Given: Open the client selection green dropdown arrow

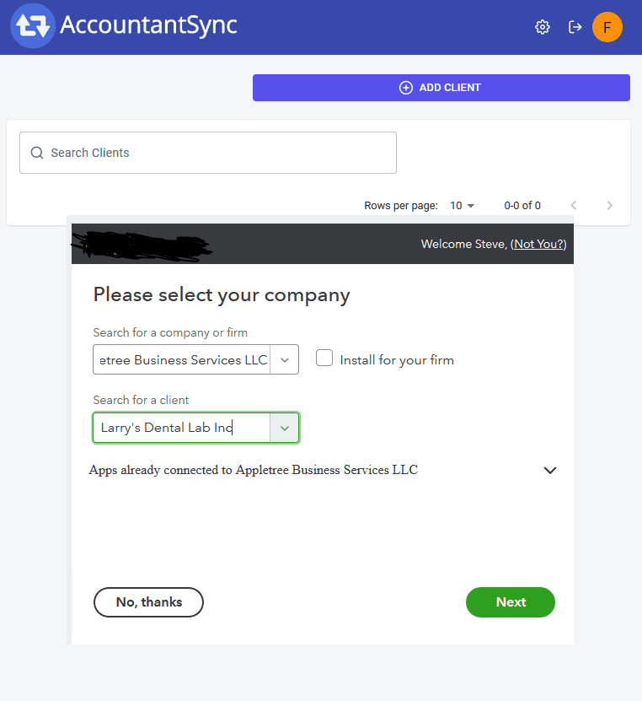Looking at the screenshot, I should (286, 428).
